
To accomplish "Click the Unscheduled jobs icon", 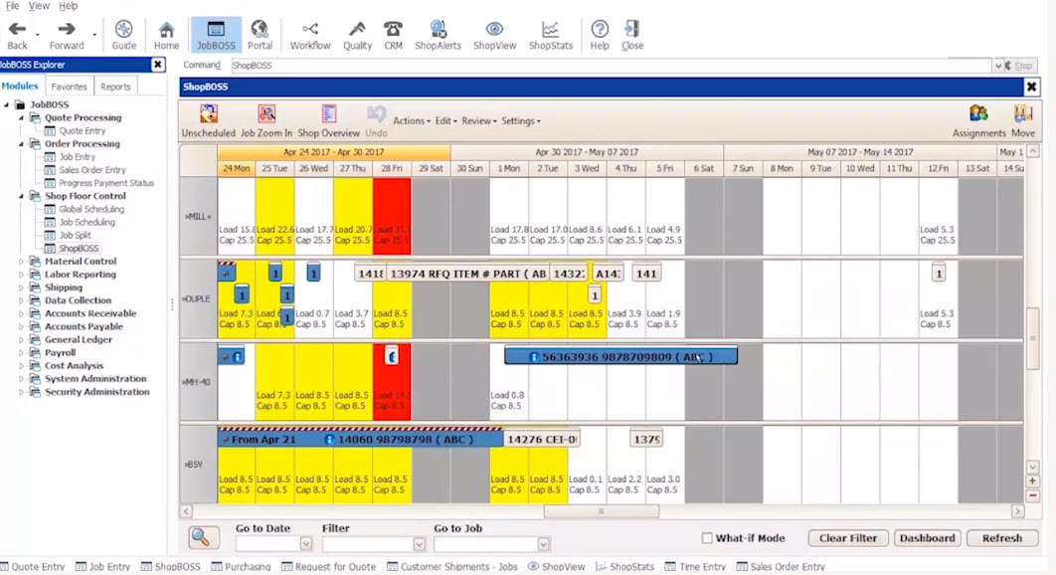I will pyautogui.click(x=207, y=112).
